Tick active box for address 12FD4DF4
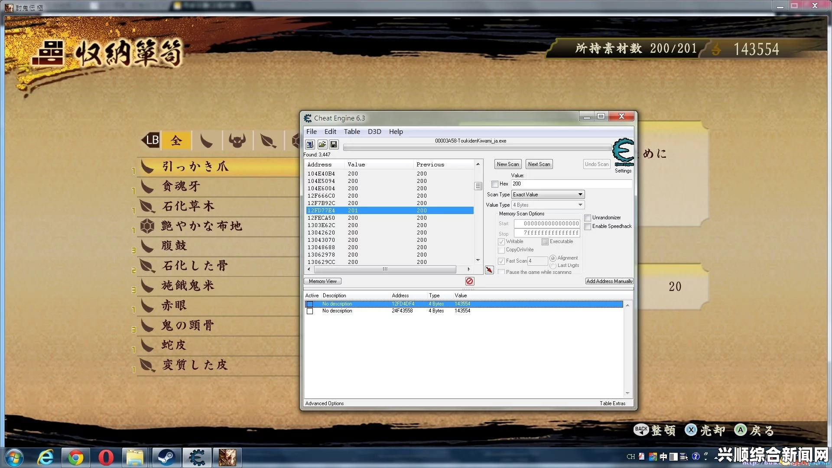 [x=310, y=304]
